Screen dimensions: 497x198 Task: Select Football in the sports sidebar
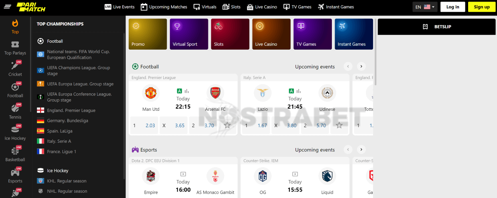tap(15, 90)
